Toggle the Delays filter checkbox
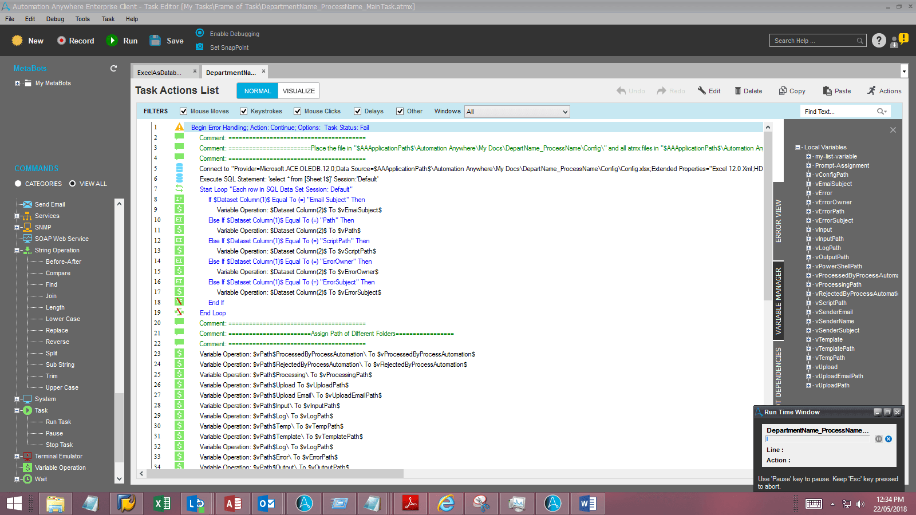This screenshot has width=916, height=515. [x=358, y=112]
